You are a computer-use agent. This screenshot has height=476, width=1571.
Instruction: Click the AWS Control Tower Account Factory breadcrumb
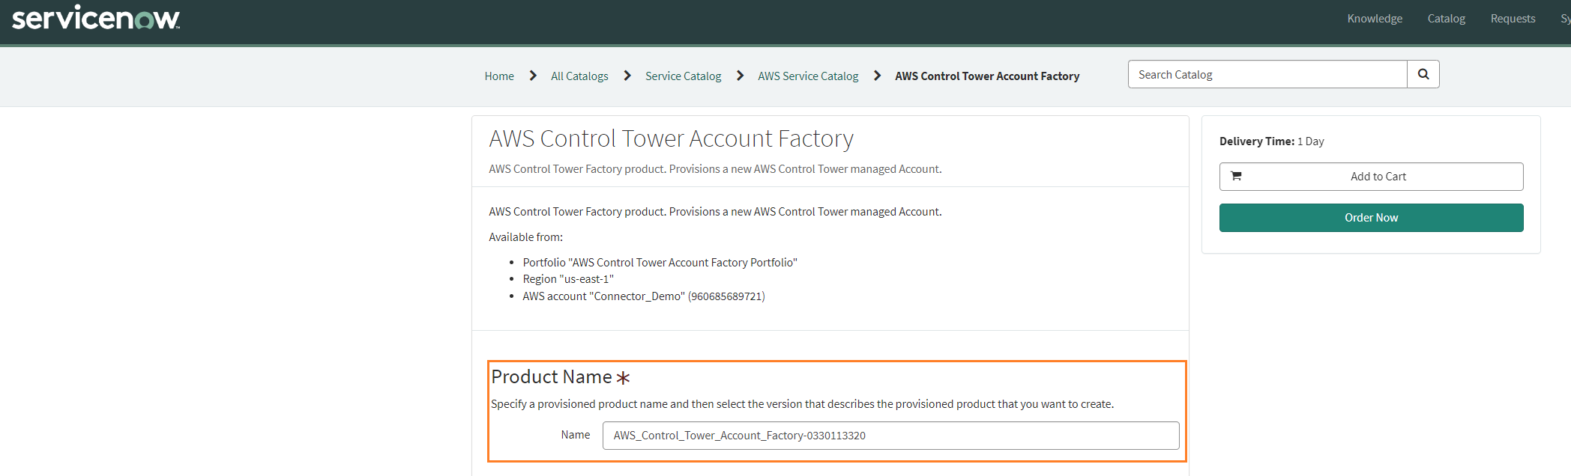point(987,76)
